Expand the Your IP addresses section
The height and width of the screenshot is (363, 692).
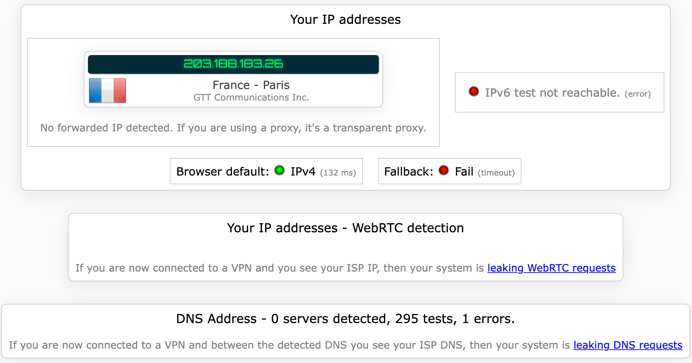[345, 20]
